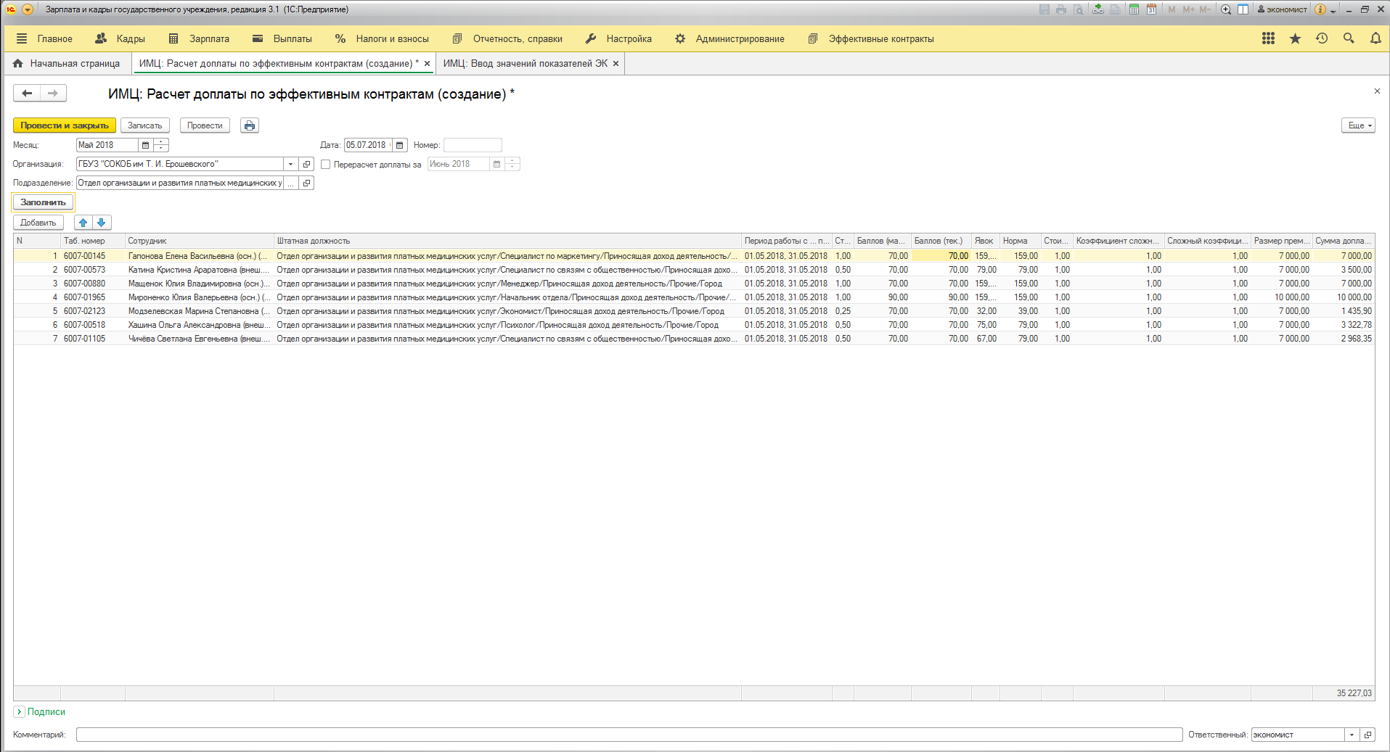This screenshot has height=752, width=1390.
Task: Enable the Перерасчет доплаты за checkbox
Action: tap(326, 165)
